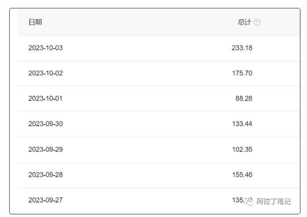Click the total value 155.46

point(242,175)
